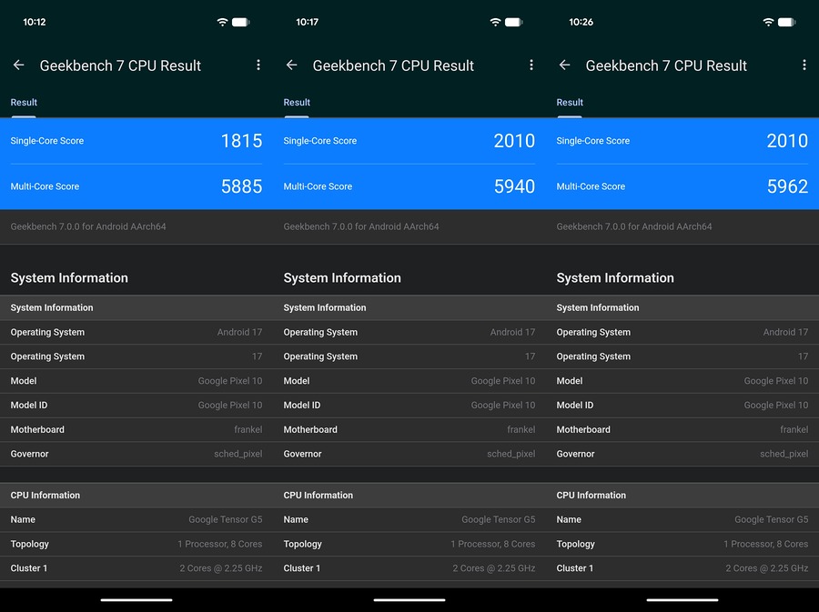The image size is (819, 612).
Task: Tap 1 Processor, 8 Cores on 10:17 screen
Action: click(x=493, y=544)
